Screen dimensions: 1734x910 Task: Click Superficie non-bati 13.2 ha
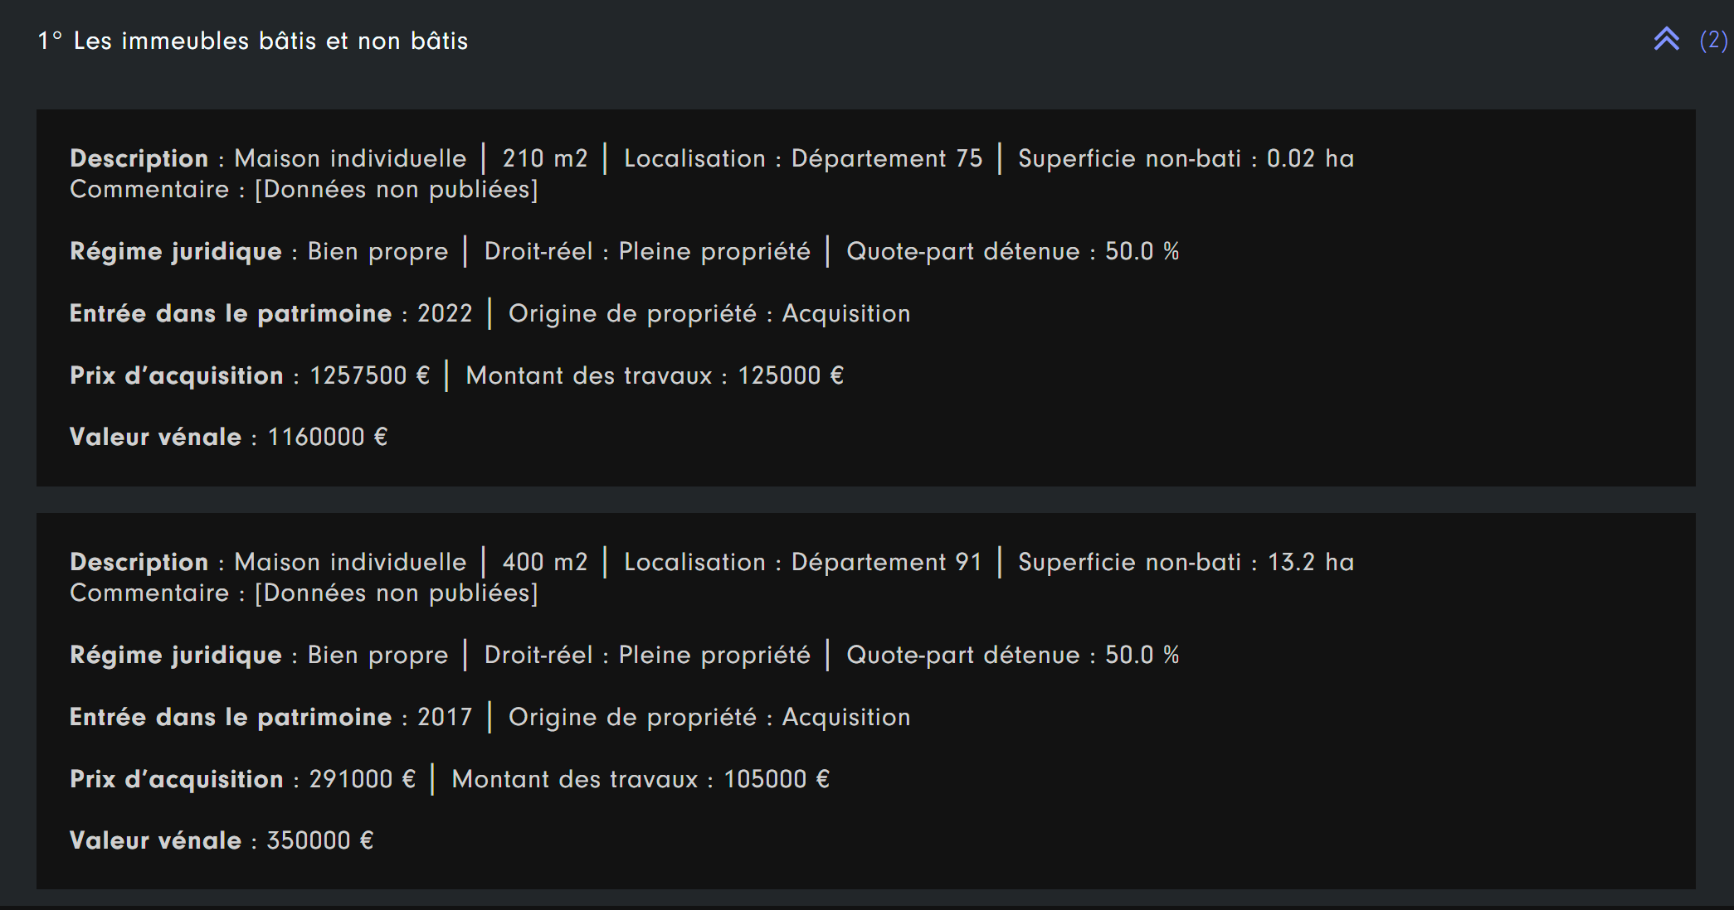point(1186,562)
